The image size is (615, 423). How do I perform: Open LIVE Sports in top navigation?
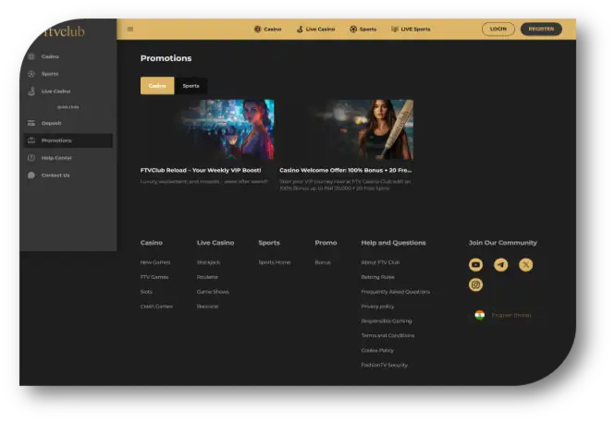(411, 30)
